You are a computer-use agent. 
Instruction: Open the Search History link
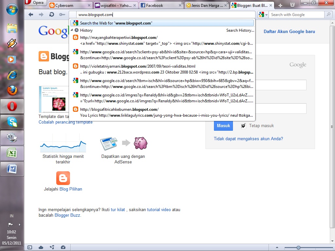[x=240, y=30]
